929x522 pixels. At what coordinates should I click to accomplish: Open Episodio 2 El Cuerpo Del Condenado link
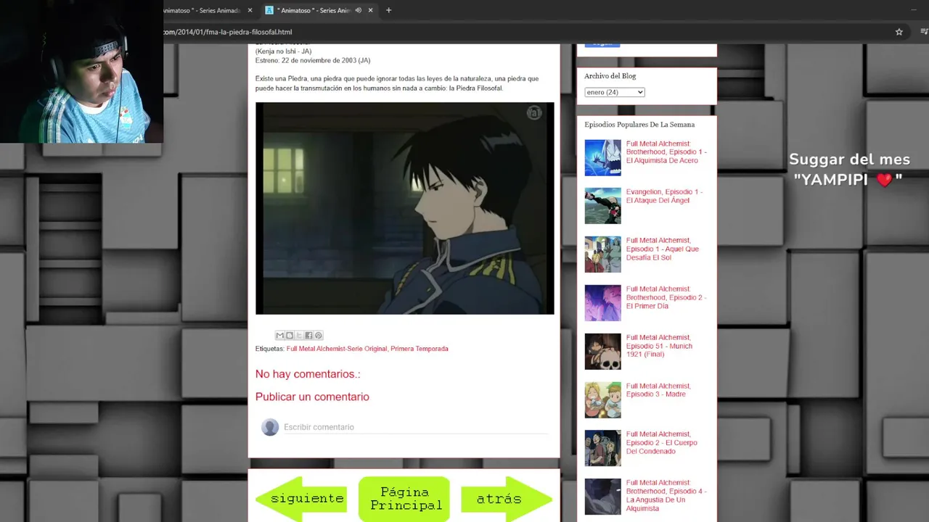pyautogui.click(x=662, y=442)
